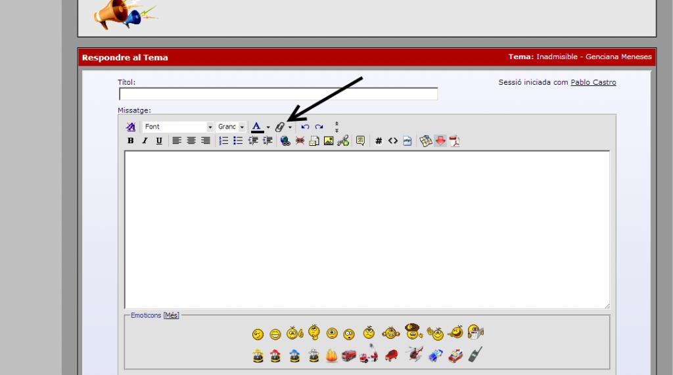673x375 pixels.
Task: Click the insert image icon
Action: (329, 141)
